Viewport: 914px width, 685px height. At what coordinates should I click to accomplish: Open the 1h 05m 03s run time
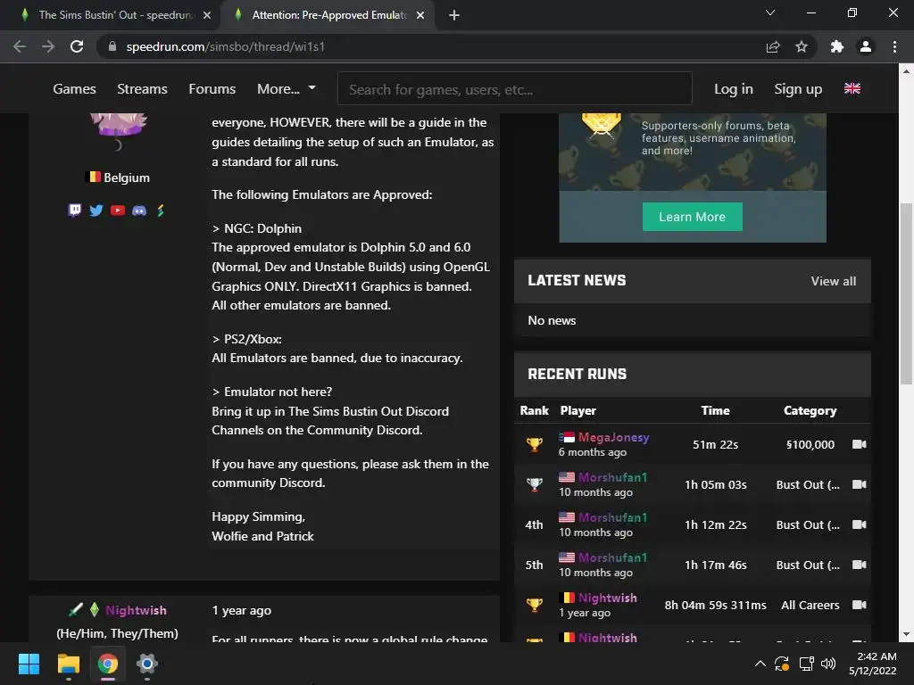715,484
